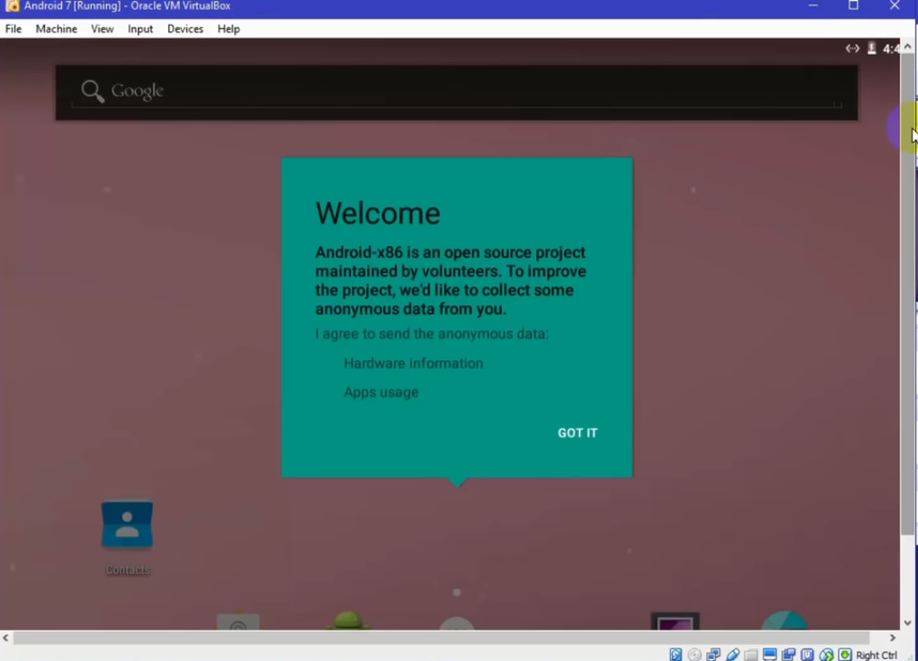Click the vertical scrollbar thumb
This screenshot has height=661, width=918.
pyautogui.click(x=907, y=294)
